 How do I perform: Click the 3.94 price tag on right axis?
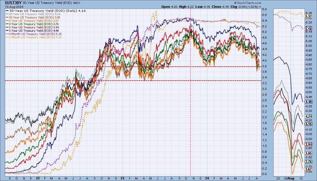coord(309,144)
